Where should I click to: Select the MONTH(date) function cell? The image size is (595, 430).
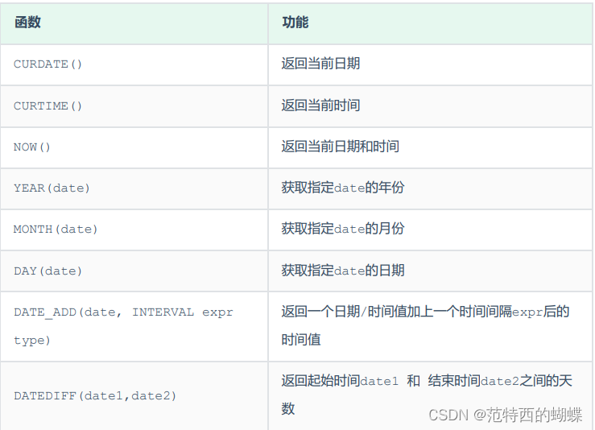(x=134, y=230)
